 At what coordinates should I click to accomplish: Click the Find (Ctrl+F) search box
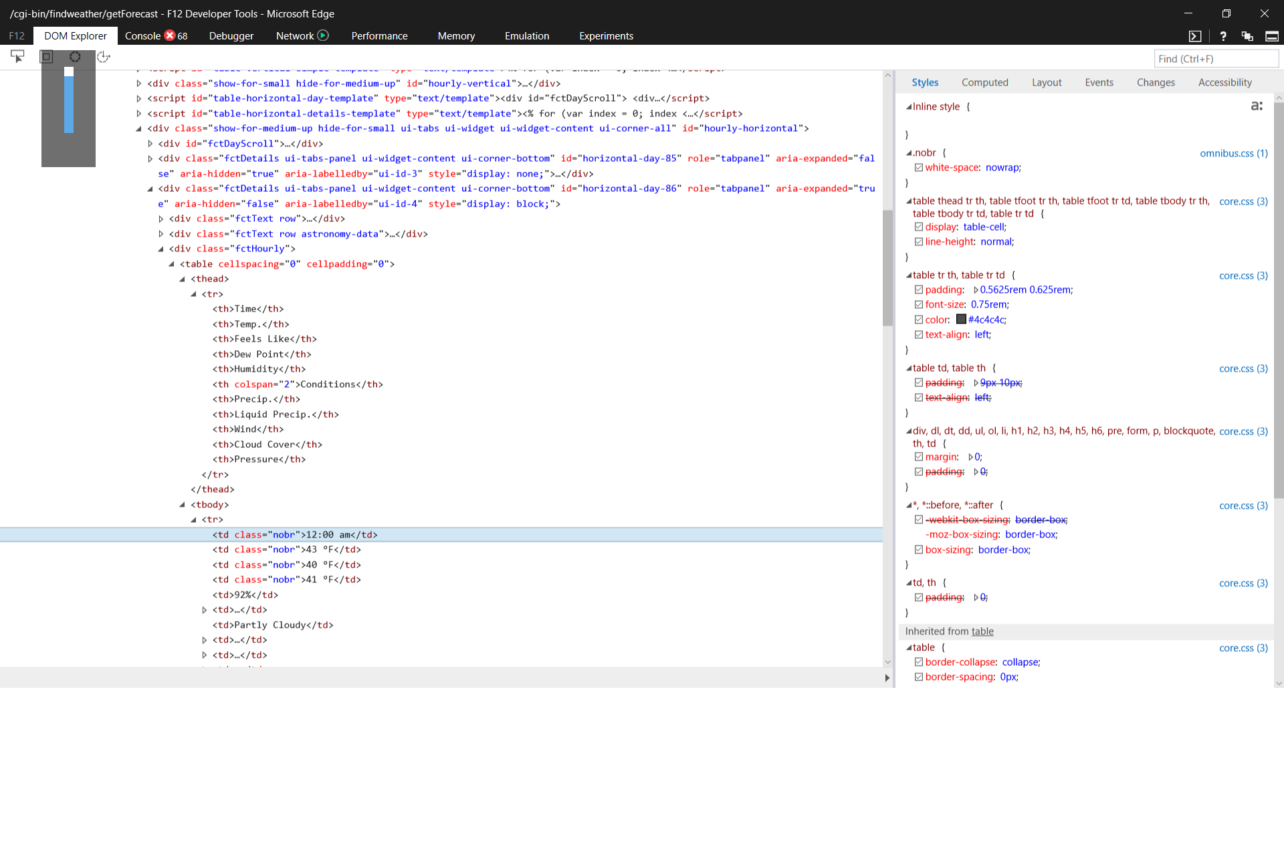tap(1216, 59)
